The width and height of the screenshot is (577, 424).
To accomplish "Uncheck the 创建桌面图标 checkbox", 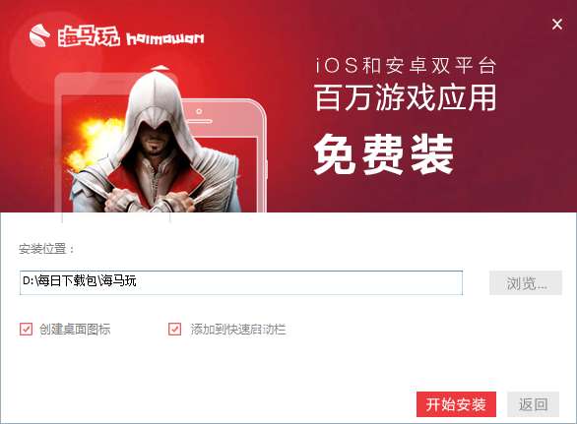I will point(27,329).
